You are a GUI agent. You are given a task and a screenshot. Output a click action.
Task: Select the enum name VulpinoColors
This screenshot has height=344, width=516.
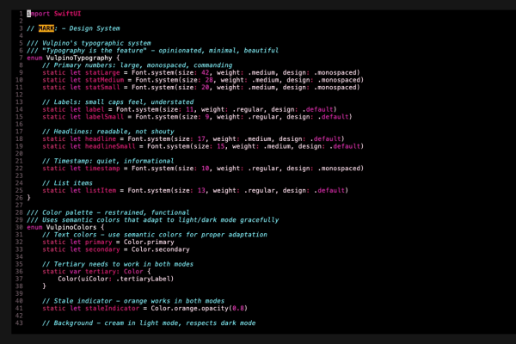[x=71, y=227]
